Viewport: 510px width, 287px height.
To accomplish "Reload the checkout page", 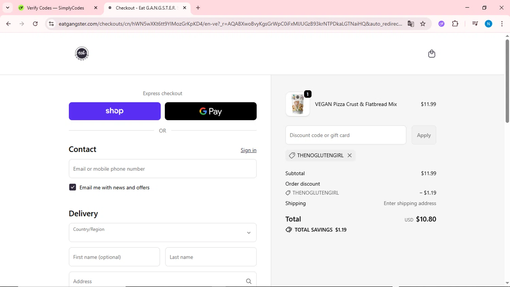I will click(x=35, y=23).
